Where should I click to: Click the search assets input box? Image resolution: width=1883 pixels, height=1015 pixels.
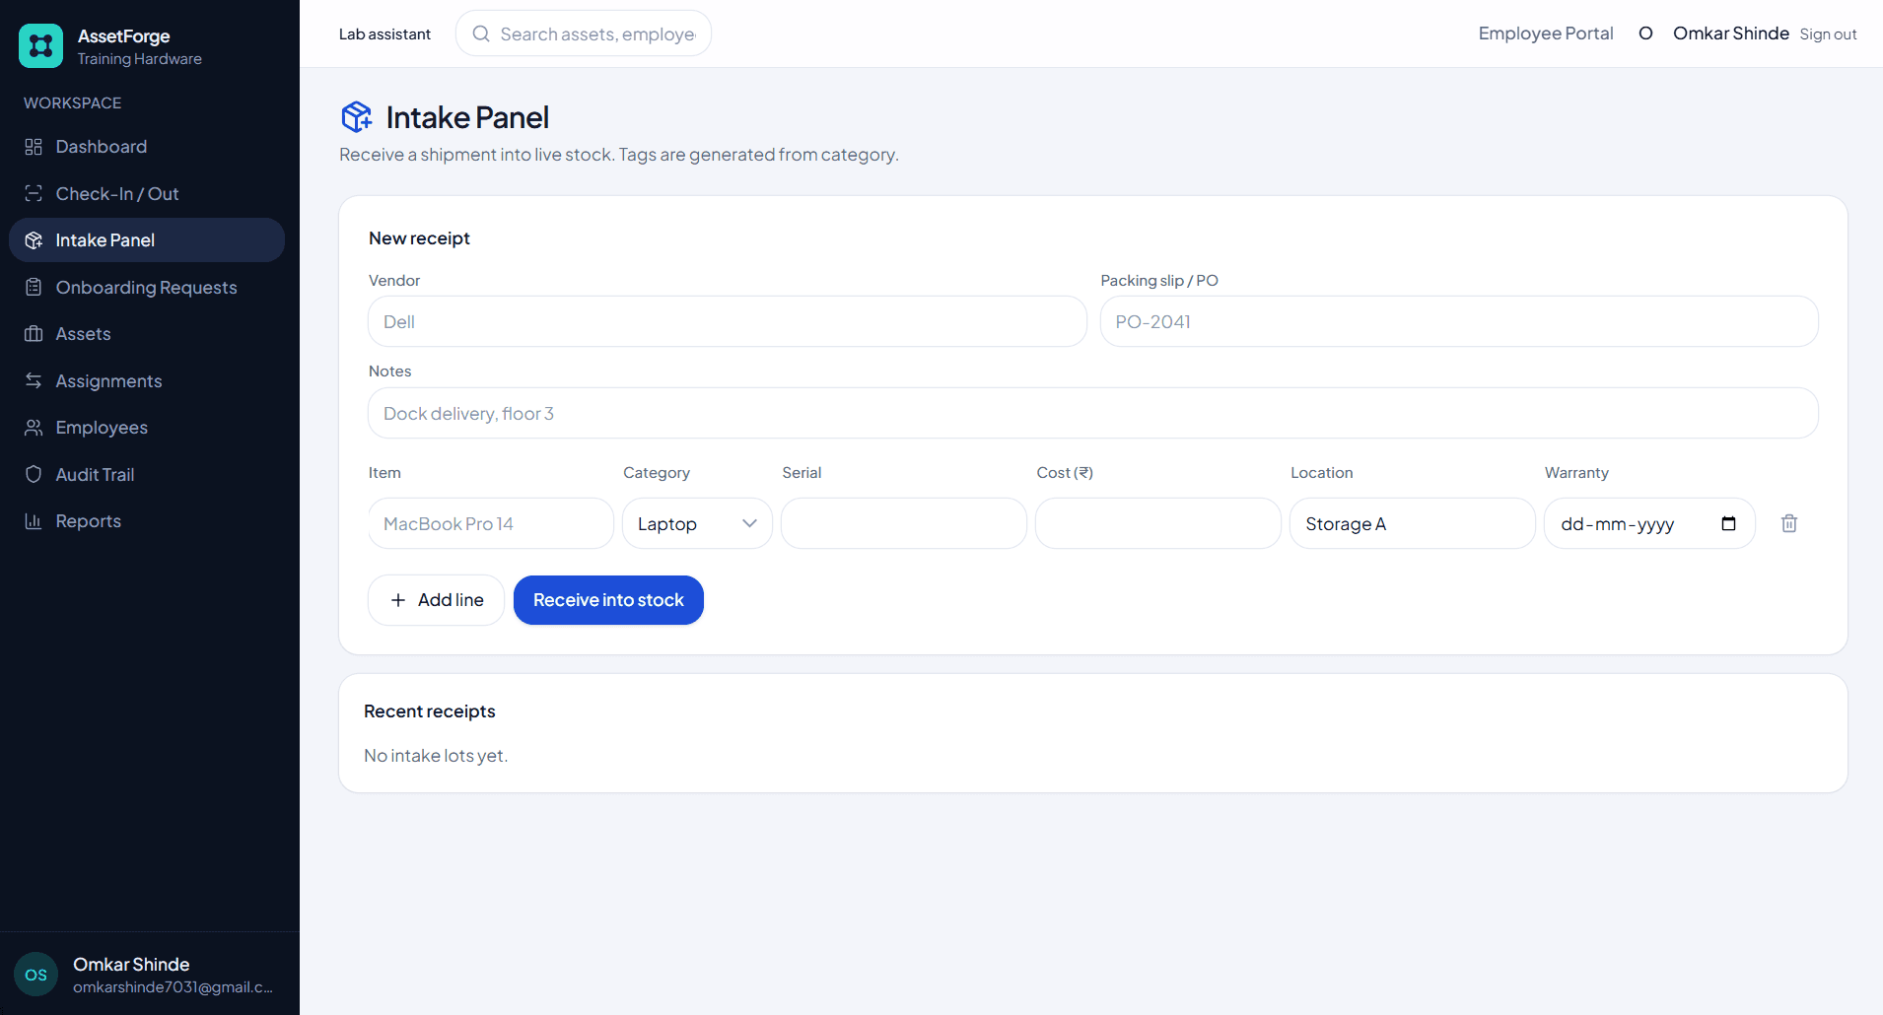[x=584, y=34]
